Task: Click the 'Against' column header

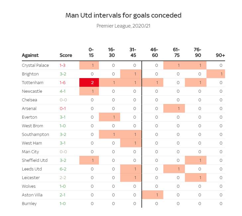Action: (30, 55)
